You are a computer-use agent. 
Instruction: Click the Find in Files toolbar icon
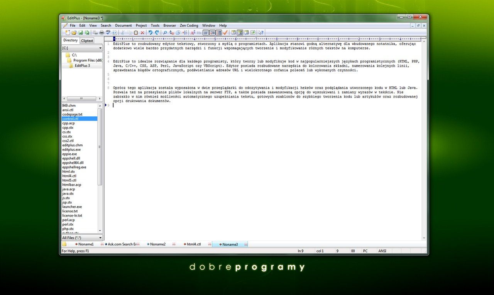[x=178, y=33]
